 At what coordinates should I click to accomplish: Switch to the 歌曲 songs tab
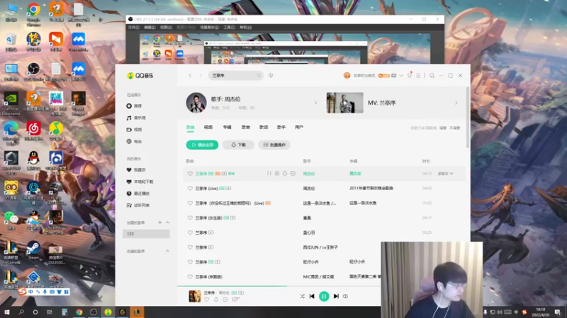[190, 127]
